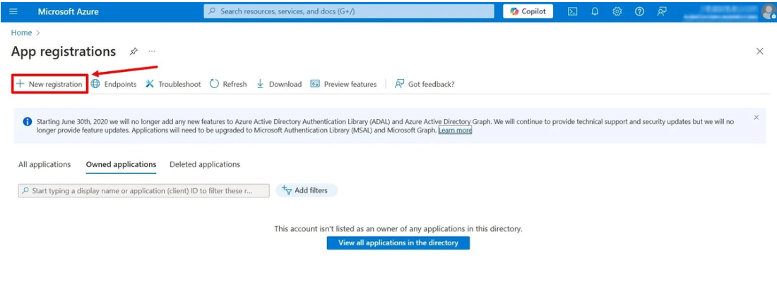The width and height of the screenshot is (777, 296).
Task: Launch Cloud Shell from the top bar
Action: click(572, 11)
